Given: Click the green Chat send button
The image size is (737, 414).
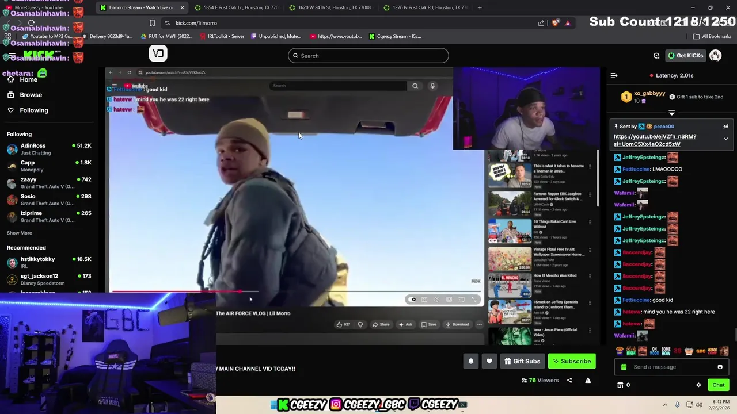Looking at the screenshot, I should click(x=718, y=385).
